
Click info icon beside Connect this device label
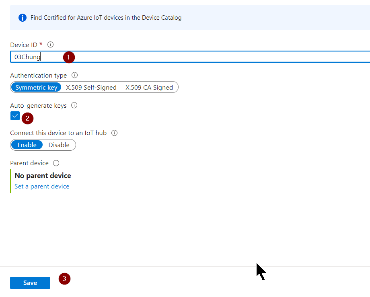coord(115,133)
